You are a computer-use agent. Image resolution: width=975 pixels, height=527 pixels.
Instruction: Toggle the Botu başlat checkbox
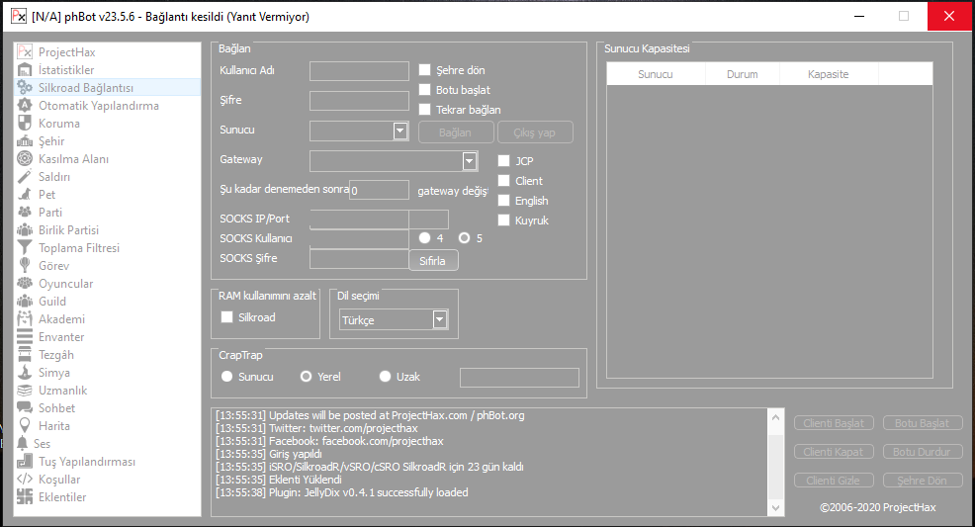(x=424, y=90)
